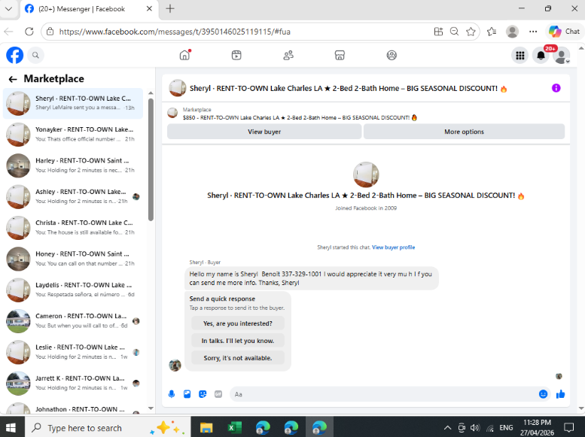Open the Ashley conversation
This screenshot has width=585, height=437.
click(x=73, y=196)
